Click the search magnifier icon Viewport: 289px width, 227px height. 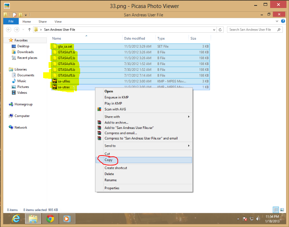point(279,29)
